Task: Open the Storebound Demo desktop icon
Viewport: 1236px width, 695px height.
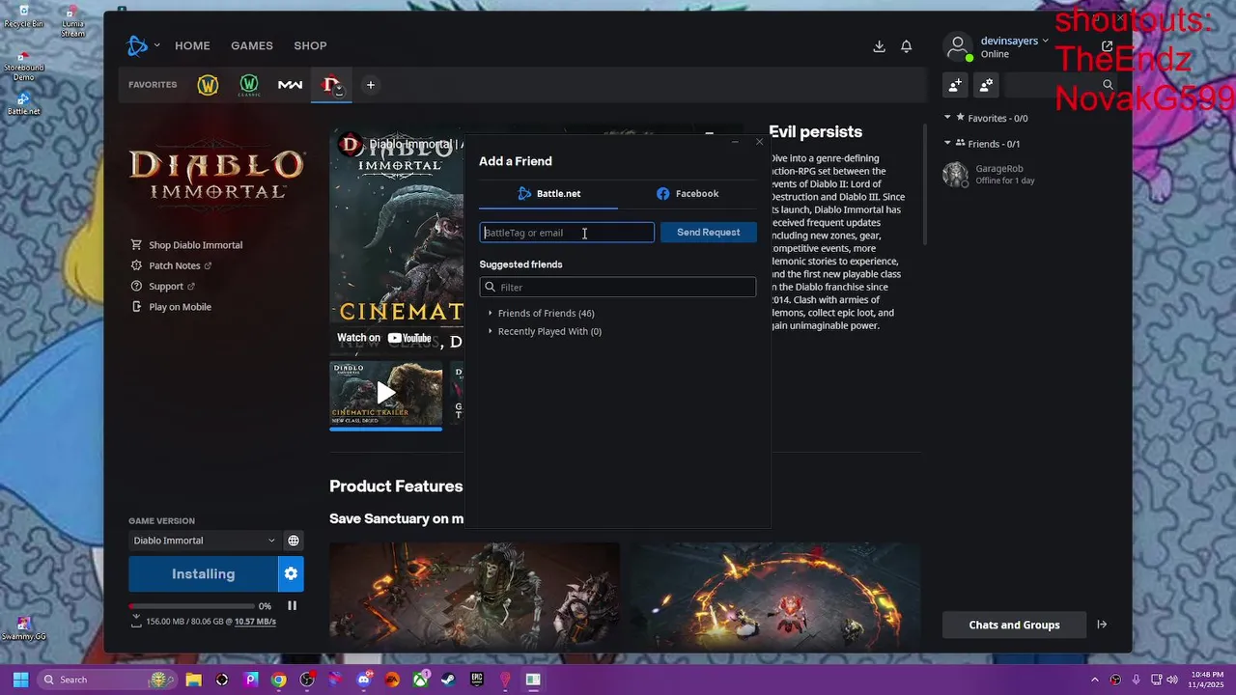Action: (23, 67)
